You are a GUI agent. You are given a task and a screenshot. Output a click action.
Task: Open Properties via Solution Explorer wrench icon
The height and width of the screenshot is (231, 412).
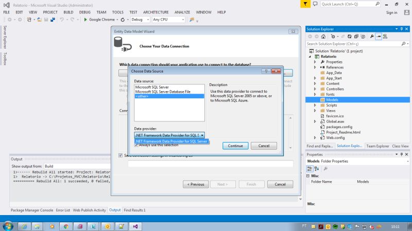click(372, 37)
